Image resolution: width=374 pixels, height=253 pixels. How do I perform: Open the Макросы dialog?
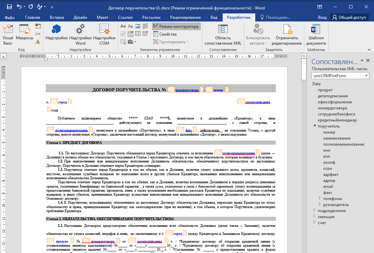[x=24, y=32]
